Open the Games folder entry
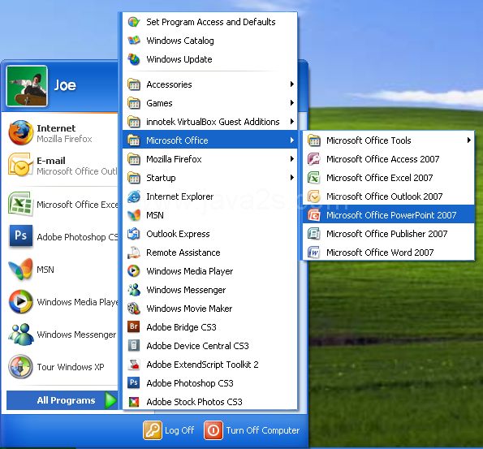This screenshot has height=449, width=483. (209, 103)
